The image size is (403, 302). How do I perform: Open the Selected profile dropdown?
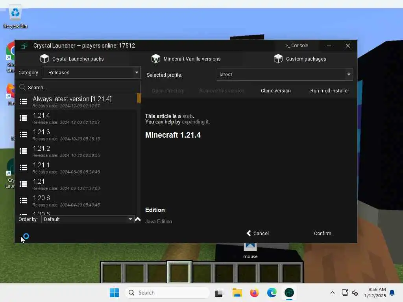(x=285, y=74)
